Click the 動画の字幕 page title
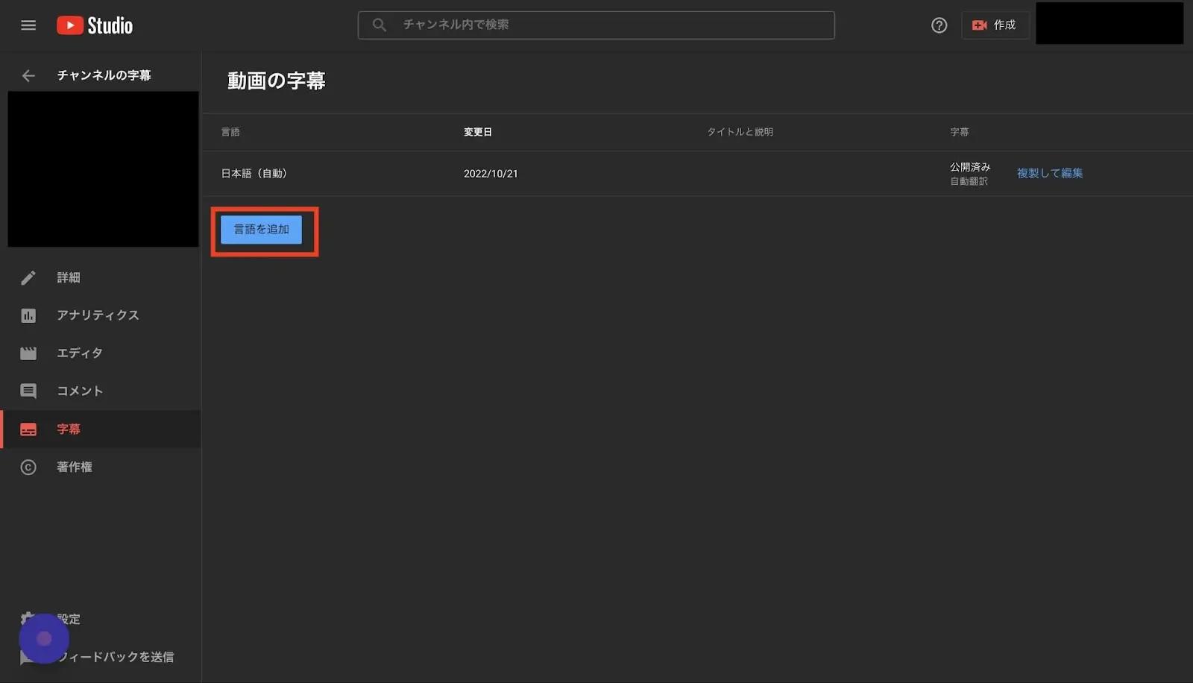Viewport: 1193px width, 683px height. (x=277, y=81)
